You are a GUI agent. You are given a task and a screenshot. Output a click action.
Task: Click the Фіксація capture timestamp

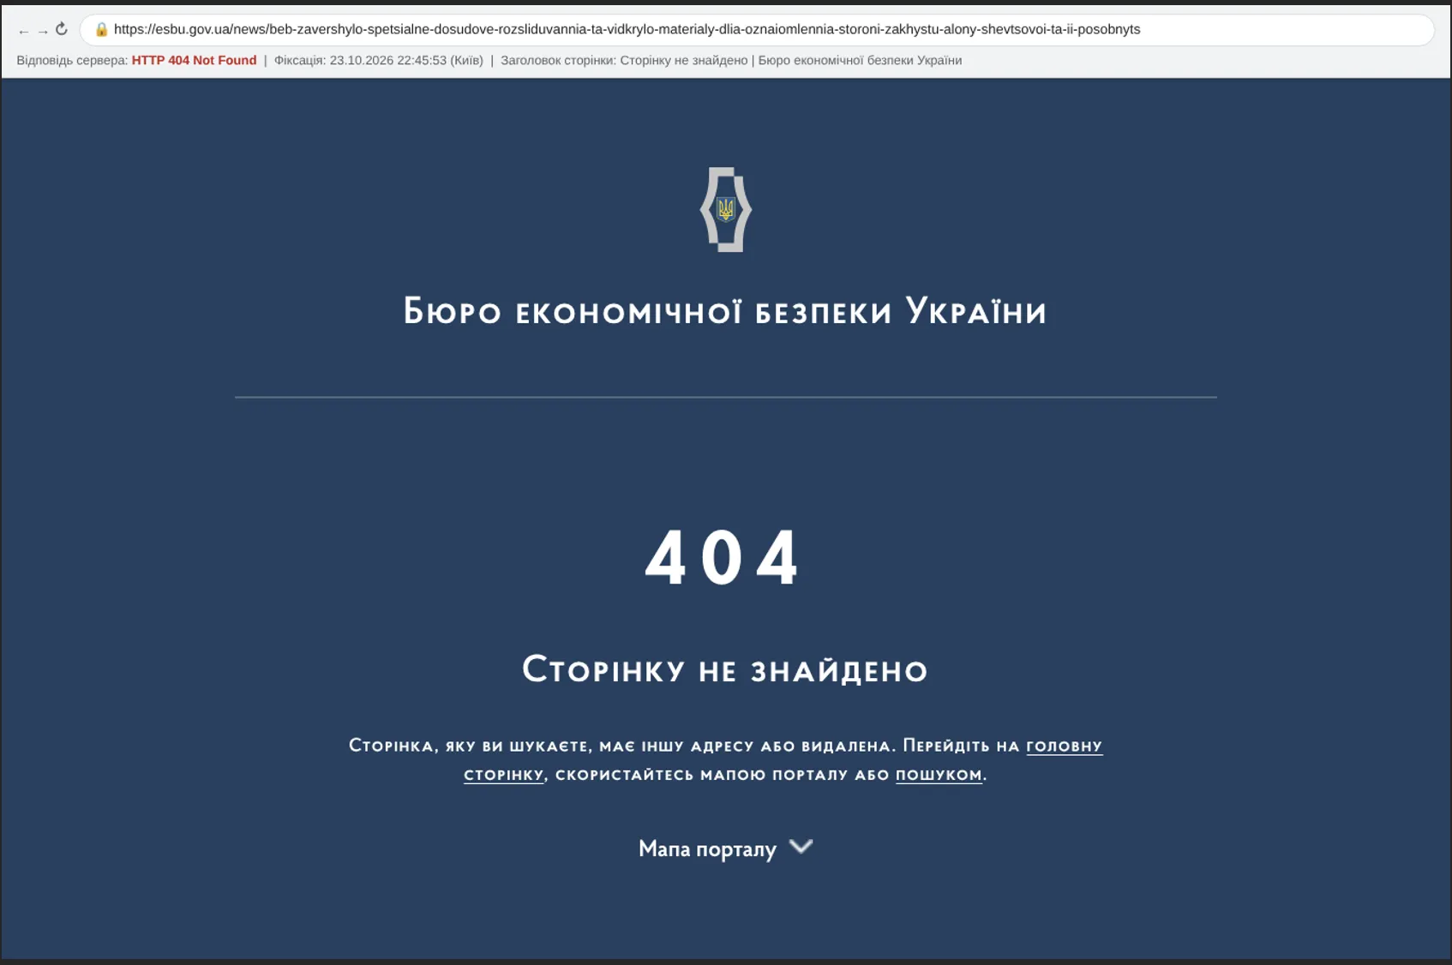pyautogui.click(x=379, y=60)
